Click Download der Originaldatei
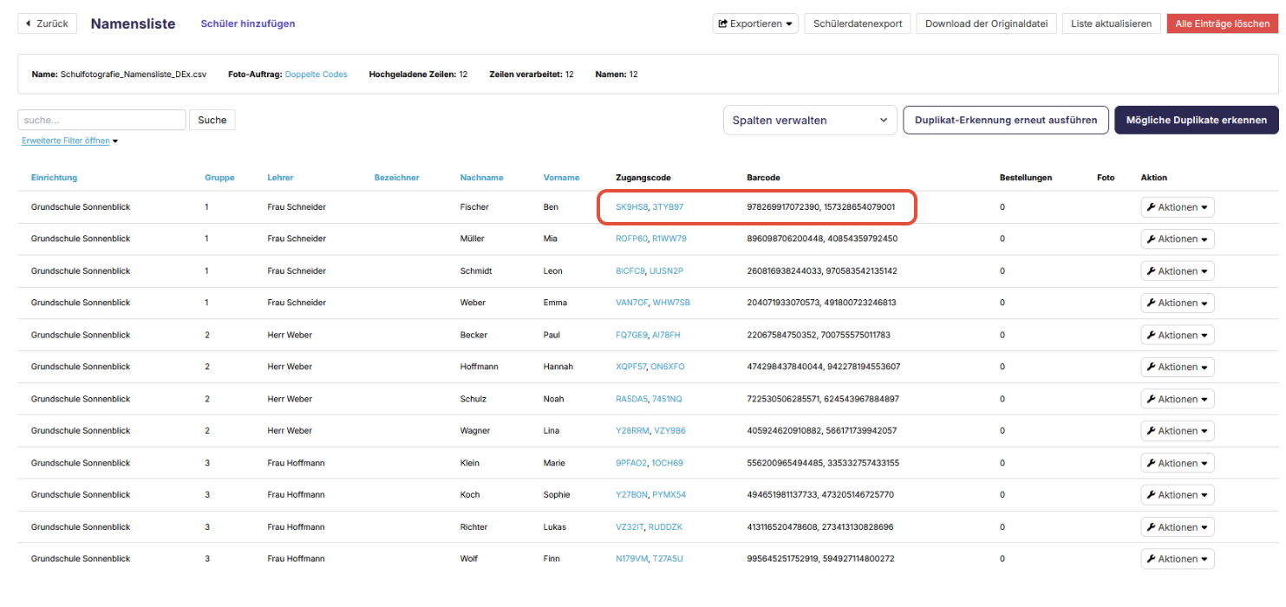 986,23
